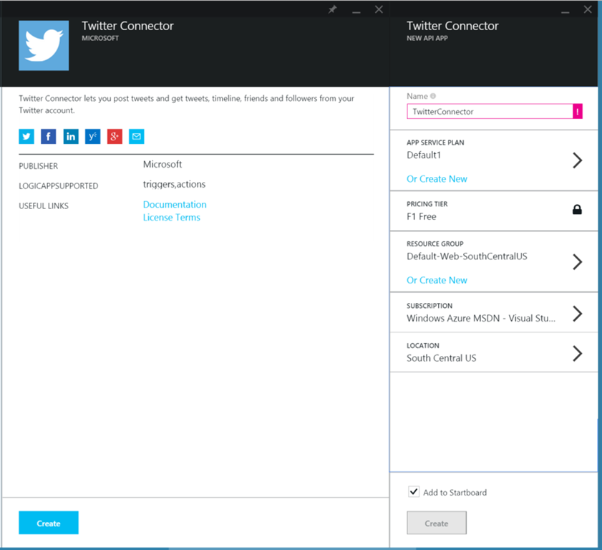Click the Twitter Connector description paragraph
Viewport: 602px width, 550px height.
point(187,104)
